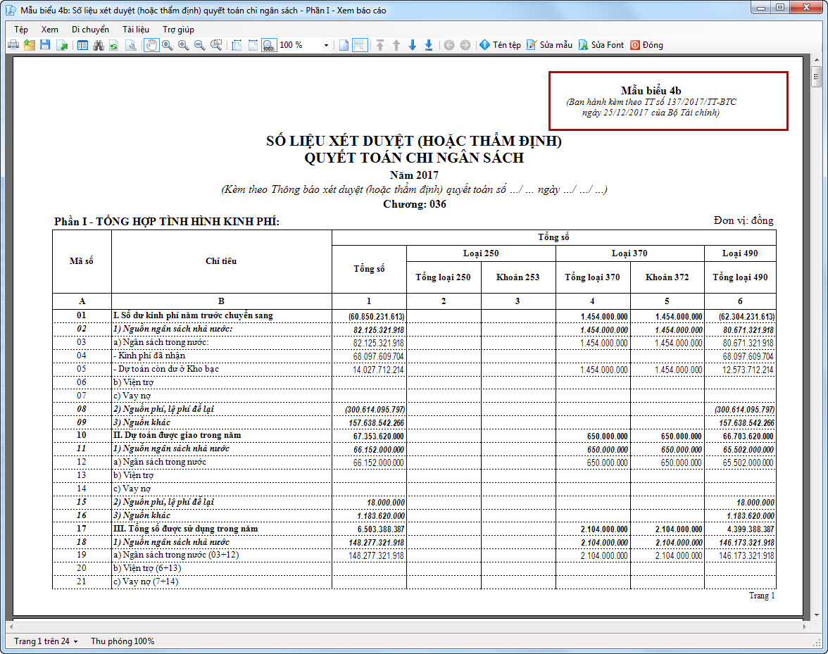Image resolution: width=828 pixels, height=654 pixels.
Task: Open the Xem menu
Action: tap(49, 30)
